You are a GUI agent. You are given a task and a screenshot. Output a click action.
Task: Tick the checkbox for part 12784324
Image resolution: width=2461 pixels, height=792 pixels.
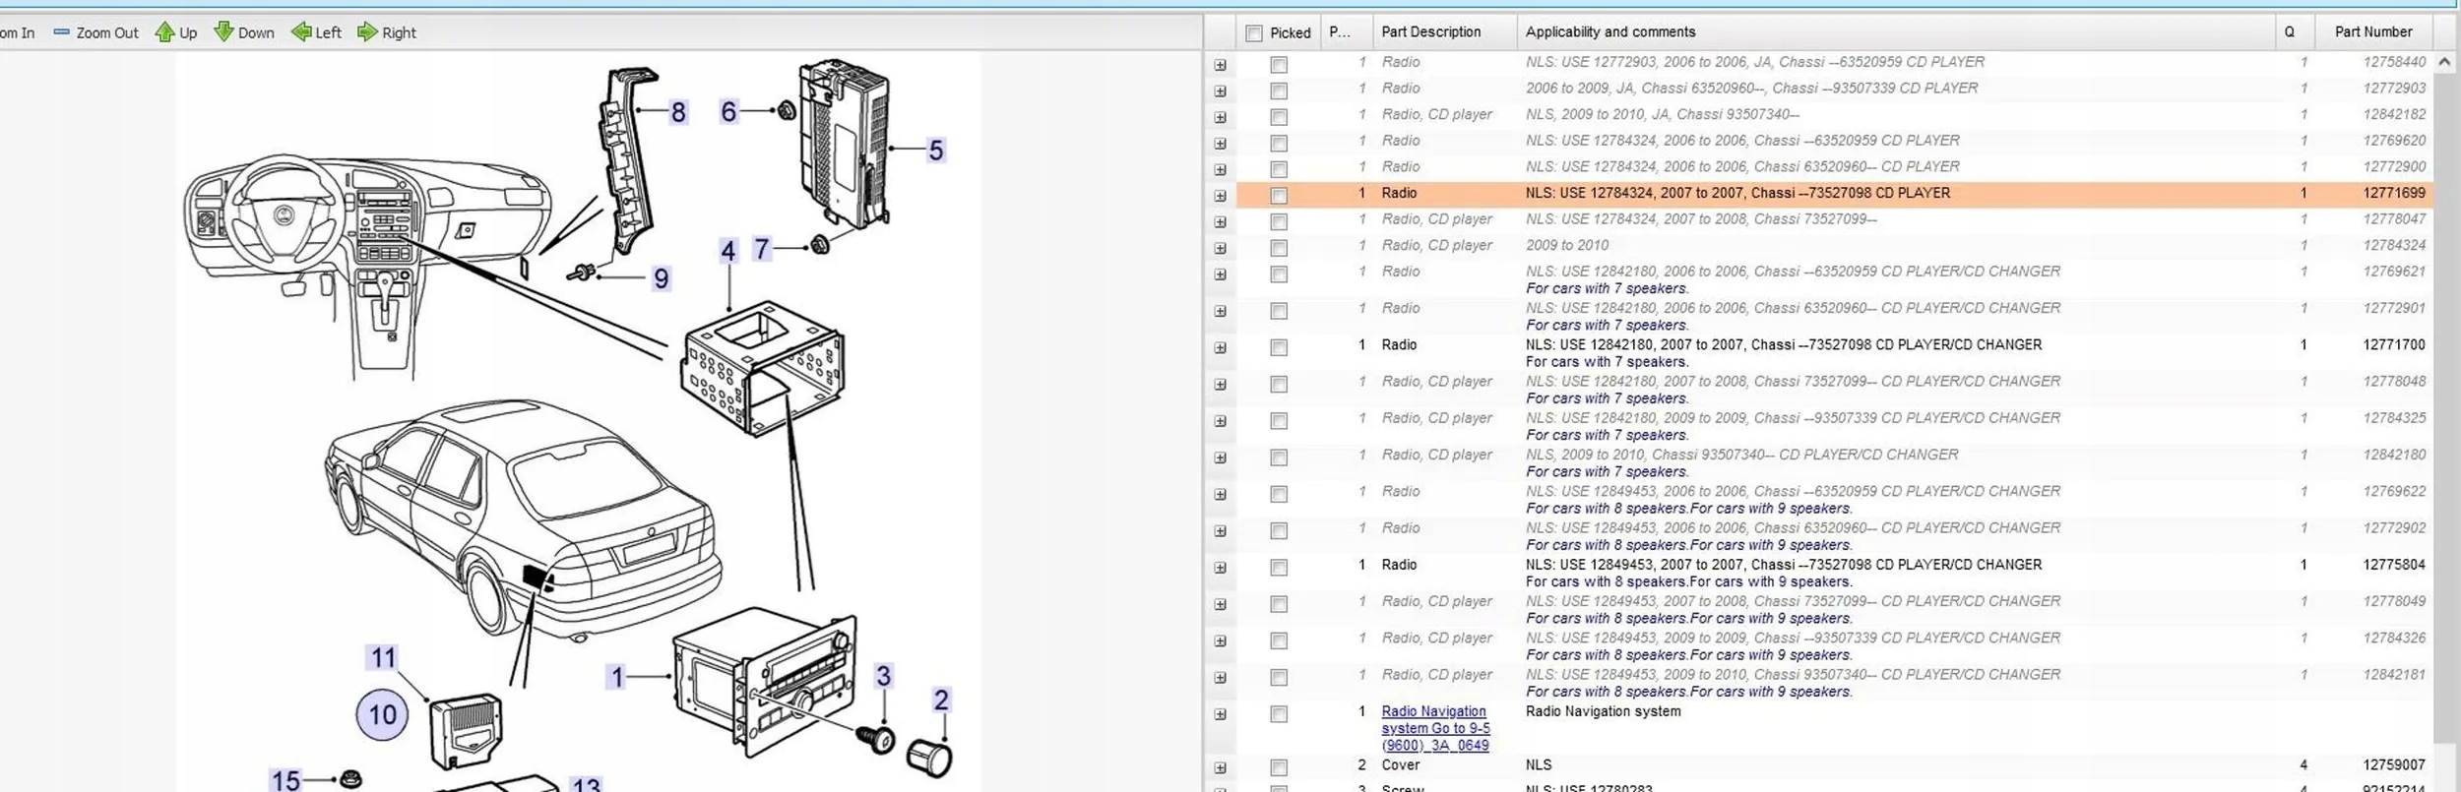[1279, 248]
